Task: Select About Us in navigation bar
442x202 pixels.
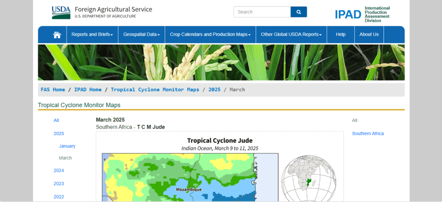Action: pos(369,34)
